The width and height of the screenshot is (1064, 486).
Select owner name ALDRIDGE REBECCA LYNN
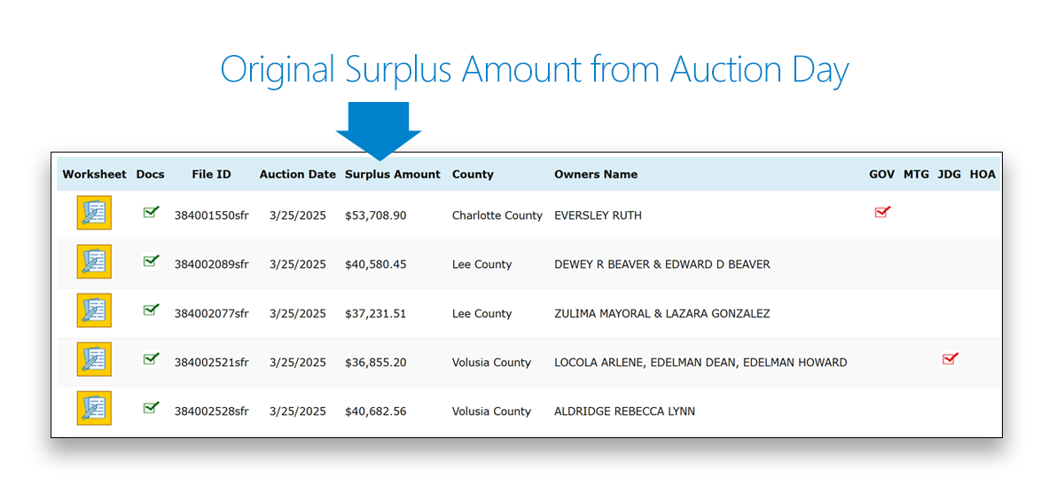pos(624,412)
